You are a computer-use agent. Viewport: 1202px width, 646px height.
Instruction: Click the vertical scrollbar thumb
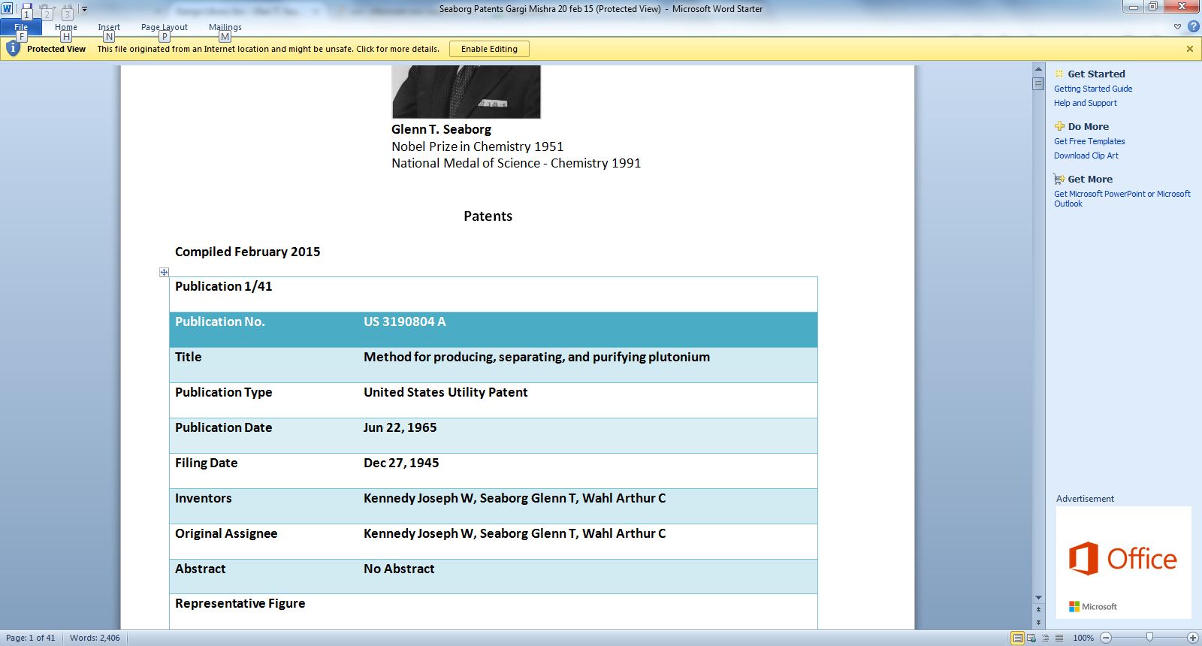(x=1038, y=83)
